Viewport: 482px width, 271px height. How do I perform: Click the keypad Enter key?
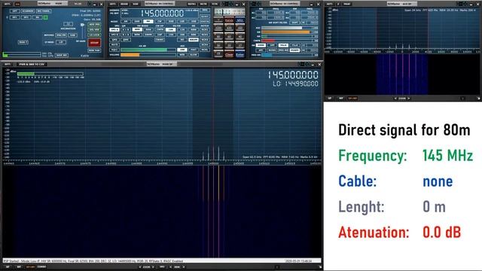[x=239, y=54]
